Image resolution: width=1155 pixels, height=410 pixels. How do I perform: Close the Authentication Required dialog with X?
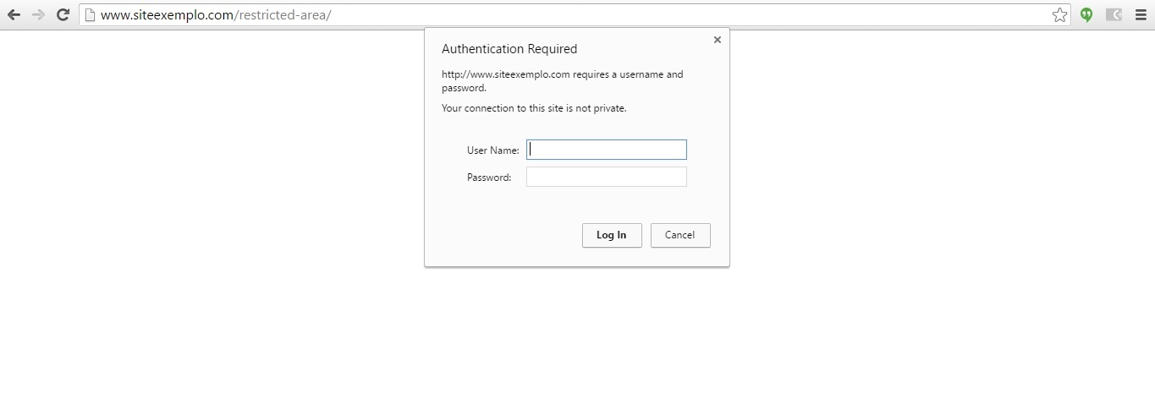(x=718, y=40)
